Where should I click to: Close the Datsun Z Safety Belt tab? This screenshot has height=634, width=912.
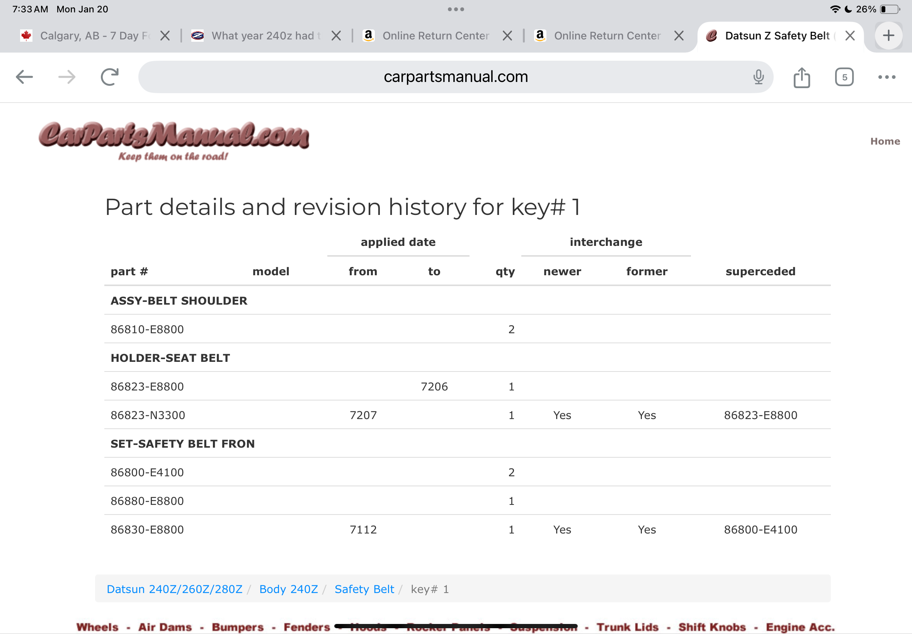click(x=850, y=36)
